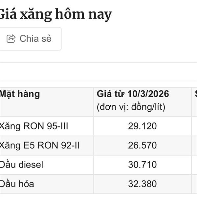Click the cut-off third column cell for Dầu diesel
The height and width of the screenshot is (197, 197).
194,164
